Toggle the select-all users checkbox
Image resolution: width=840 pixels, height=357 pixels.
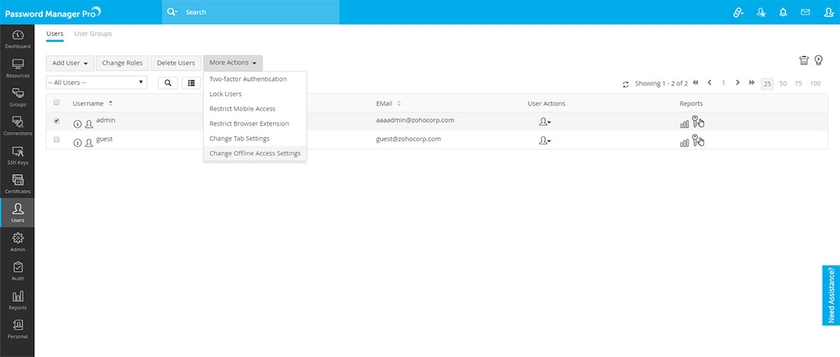coord(57,103)
